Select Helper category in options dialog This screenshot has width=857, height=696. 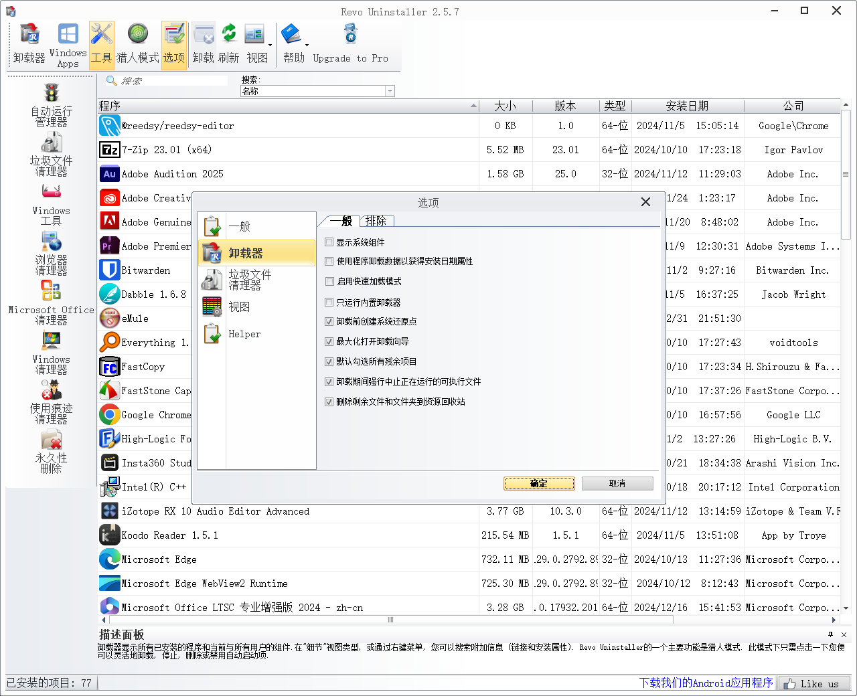click(257, 333)
